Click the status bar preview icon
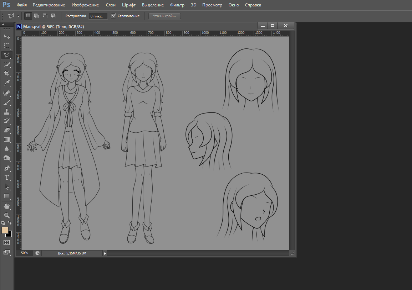The image size is (412, 290). [x=37, y=253]
